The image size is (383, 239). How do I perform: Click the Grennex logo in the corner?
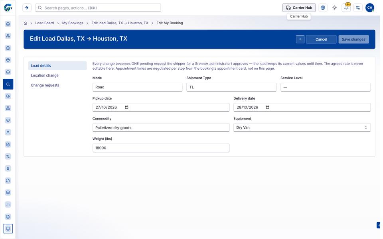[x=8, y=8]
